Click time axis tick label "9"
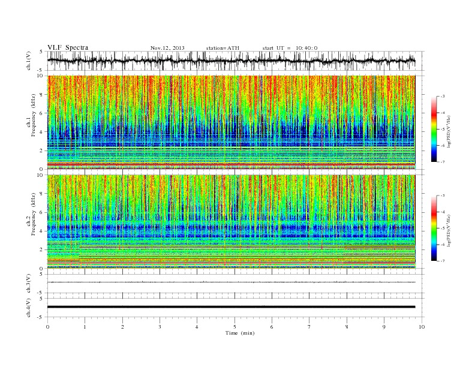Viewport: 475px width, 367px height. coord(384,327)
